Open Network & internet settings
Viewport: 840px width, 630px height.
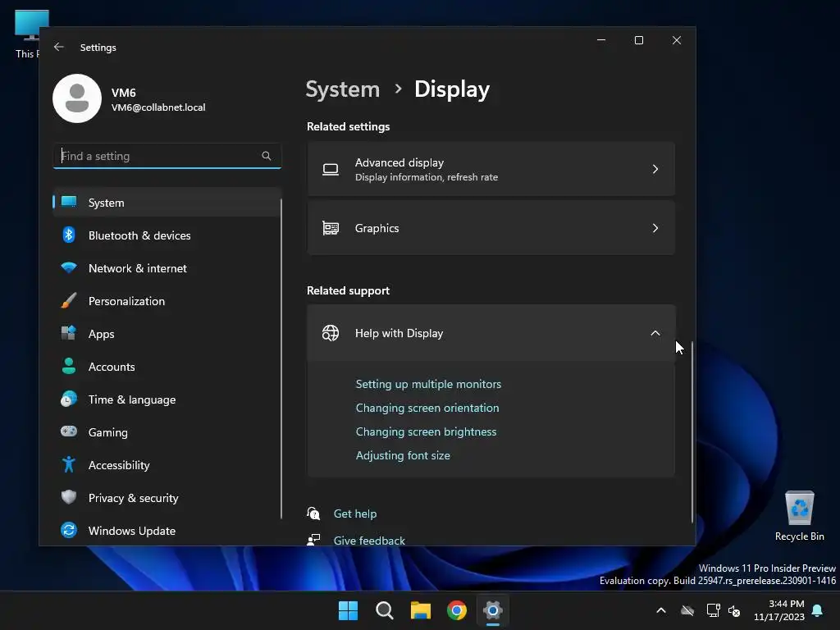tap(167, 268)
